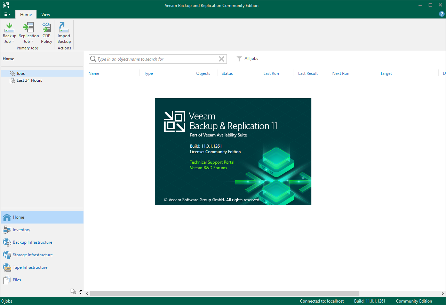Image resolution: width=446 pixels, height=305 pixels.
Task: Click the 0 jobs status text
Action: pos(7,301)
